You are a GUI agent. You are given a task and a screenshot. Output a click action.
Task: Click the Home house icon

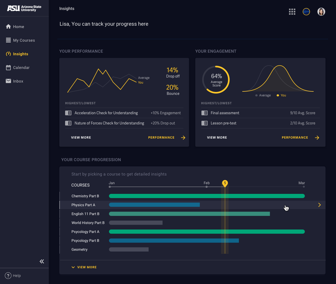pyautogui.click(x=8, y=26)
